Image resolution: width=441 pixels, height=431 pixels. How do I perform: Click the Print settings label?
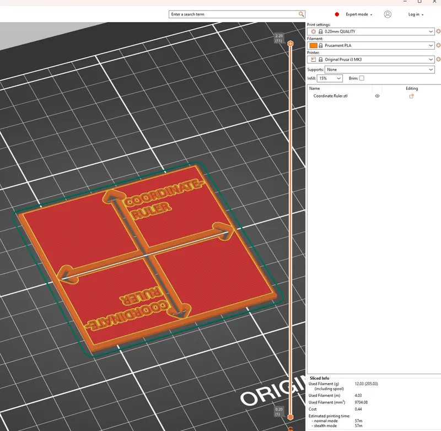click(x=319, y=25)
